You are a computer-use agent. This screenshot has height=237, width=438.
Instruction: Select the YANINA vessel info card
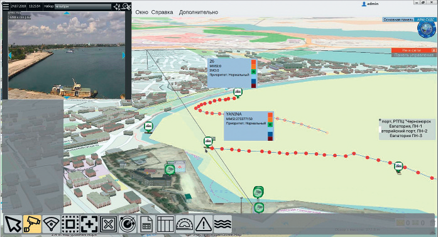tap(249, 126)
